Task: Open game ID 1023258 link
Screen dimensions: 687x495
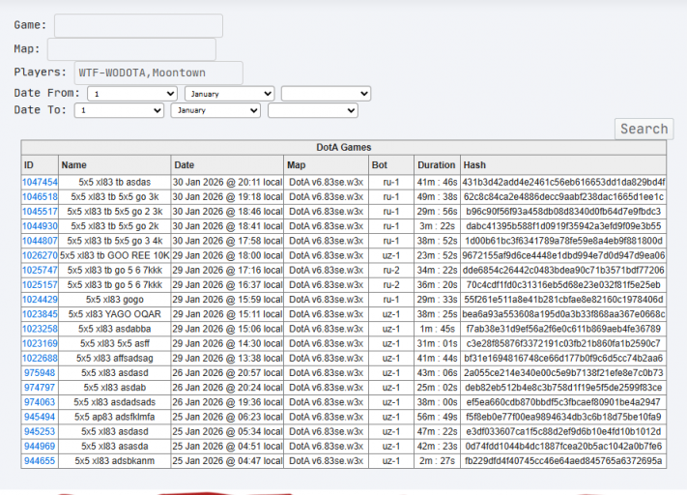Action: 40,329
